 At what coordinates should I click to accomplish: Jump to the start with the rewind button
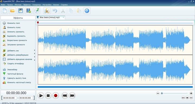click(65, 96)
